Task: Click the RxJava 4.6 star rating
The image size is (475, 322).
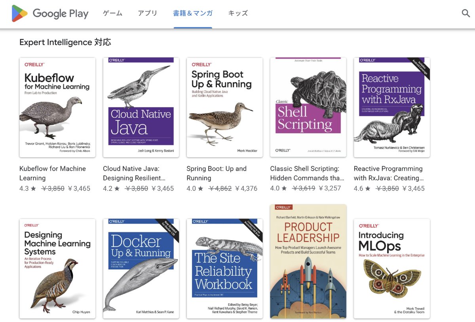Action: tap(362, 188)
